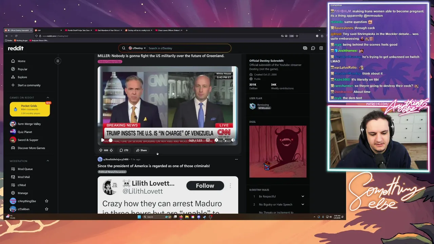Toggle closed captions on the video
Image resolution: width=434 pixels, height=244 pixels.
208,140
